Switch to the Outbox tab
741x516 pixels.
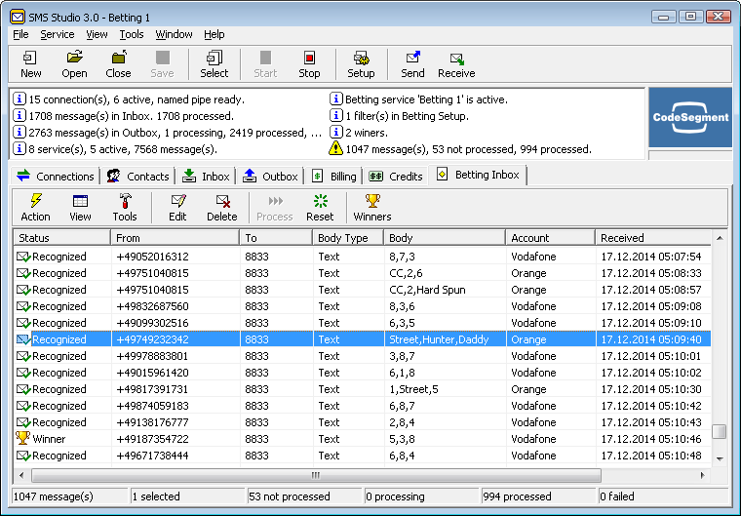[270, 177]
